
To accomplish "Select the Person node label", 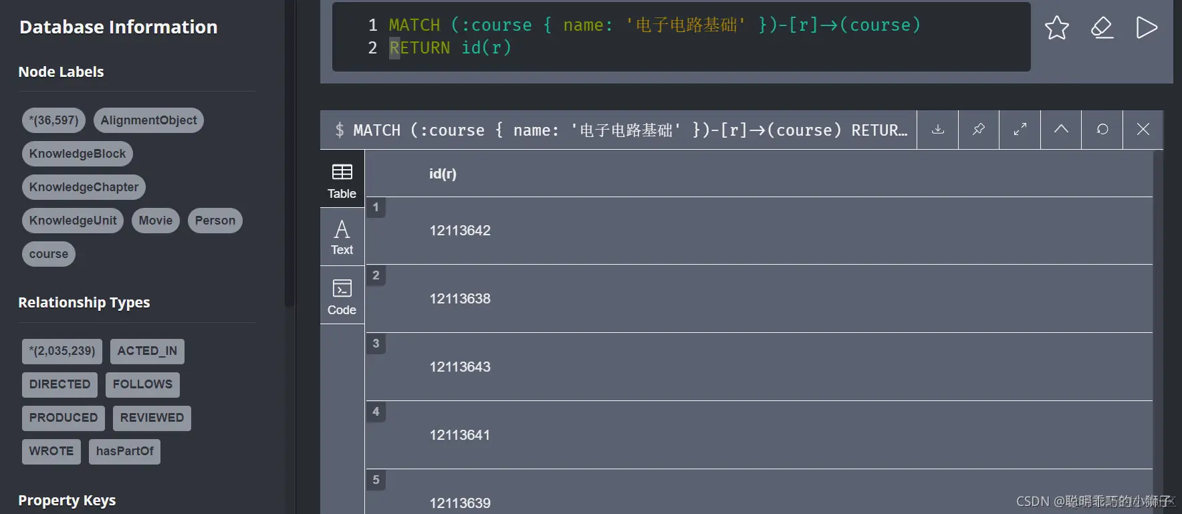I will pos(215,221).
